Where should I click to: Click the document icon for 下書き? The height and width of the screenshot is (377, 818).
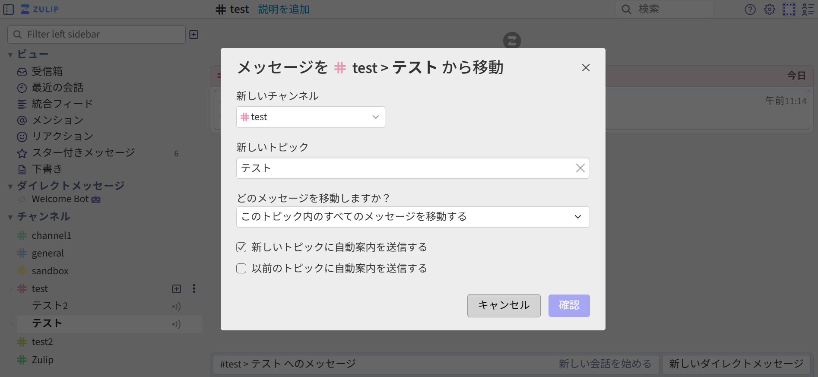[22, 170]
